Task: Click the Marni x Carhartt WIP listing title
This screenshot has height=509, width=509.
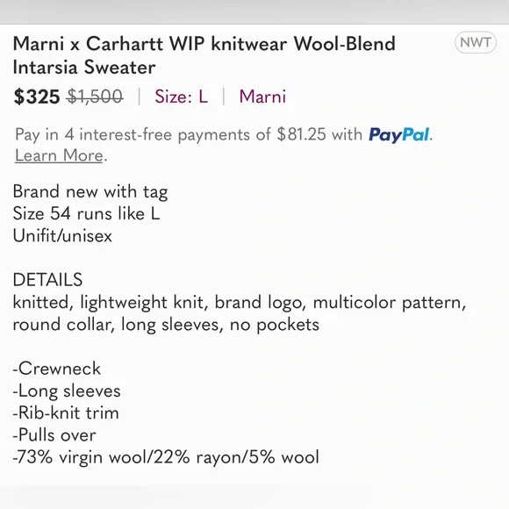Action: click(204, 55)
